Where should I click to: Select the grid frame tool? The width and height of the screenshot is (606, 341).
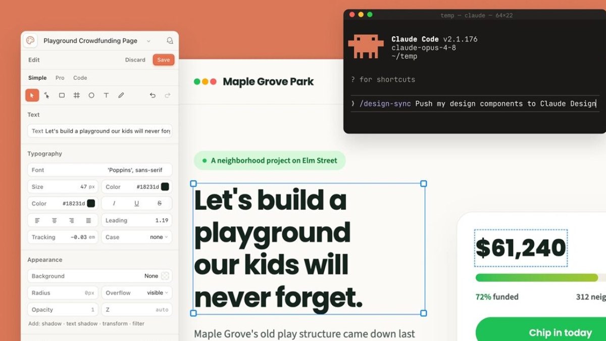click(x=77, y=95)
